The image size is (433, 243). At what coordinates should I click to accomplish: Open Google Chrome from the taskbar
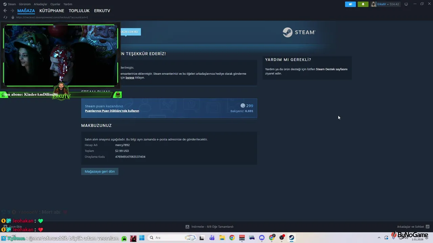pyautogui.click(x=232, y=238)
